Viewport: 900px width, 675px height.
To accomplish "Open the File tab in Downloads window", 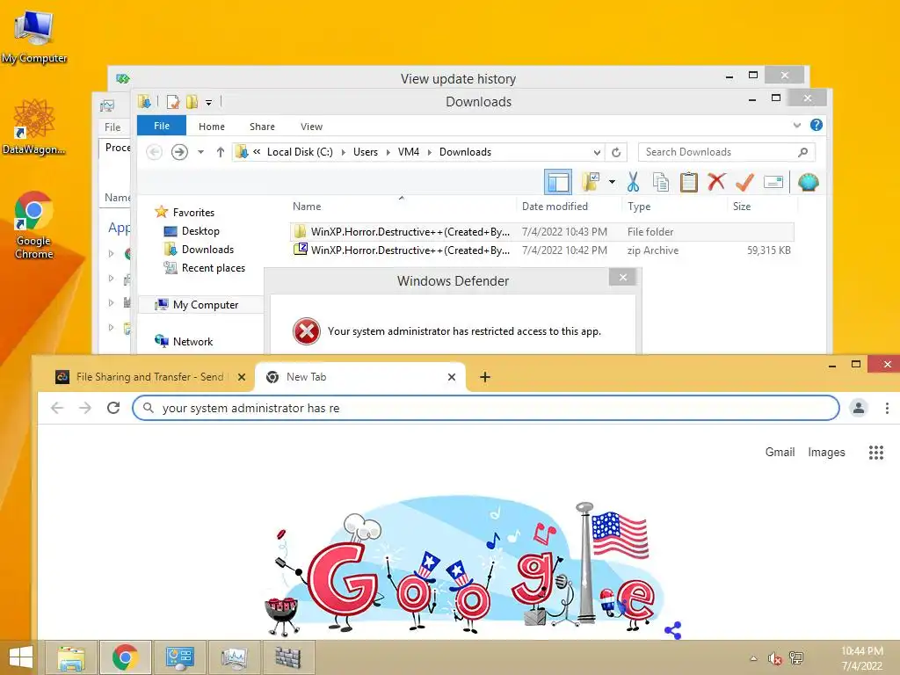I will (162, 126).
